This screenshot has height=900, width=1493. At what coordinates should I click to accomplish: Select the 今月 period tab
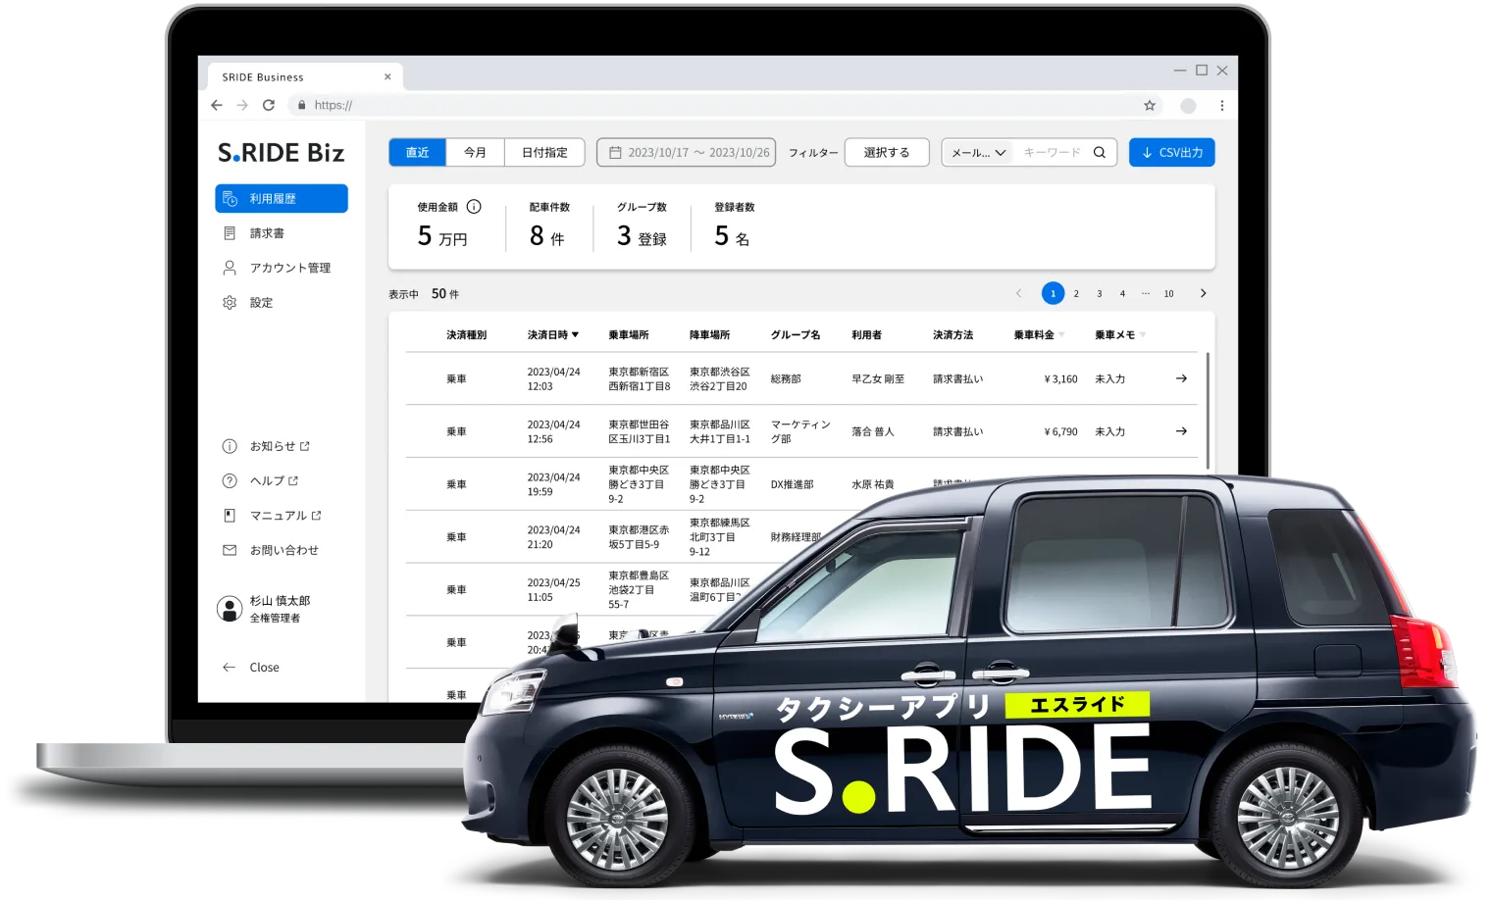click(476, 152)
